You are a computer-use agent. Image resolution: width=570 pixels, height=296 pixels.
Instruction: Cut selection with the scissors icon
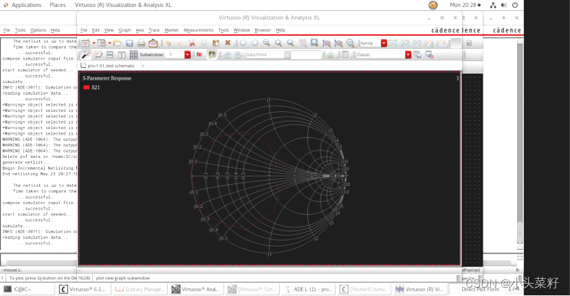[x=192, y=43]
